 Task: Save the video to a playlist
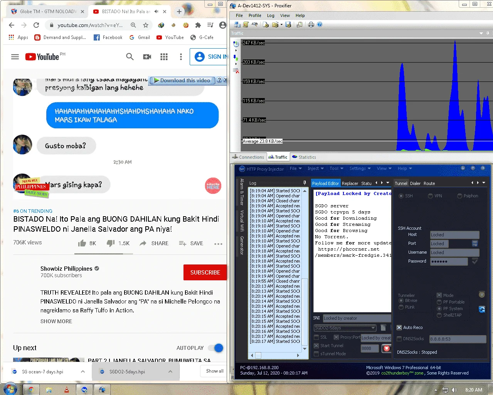pyautogui.click(x=191, y=243)
